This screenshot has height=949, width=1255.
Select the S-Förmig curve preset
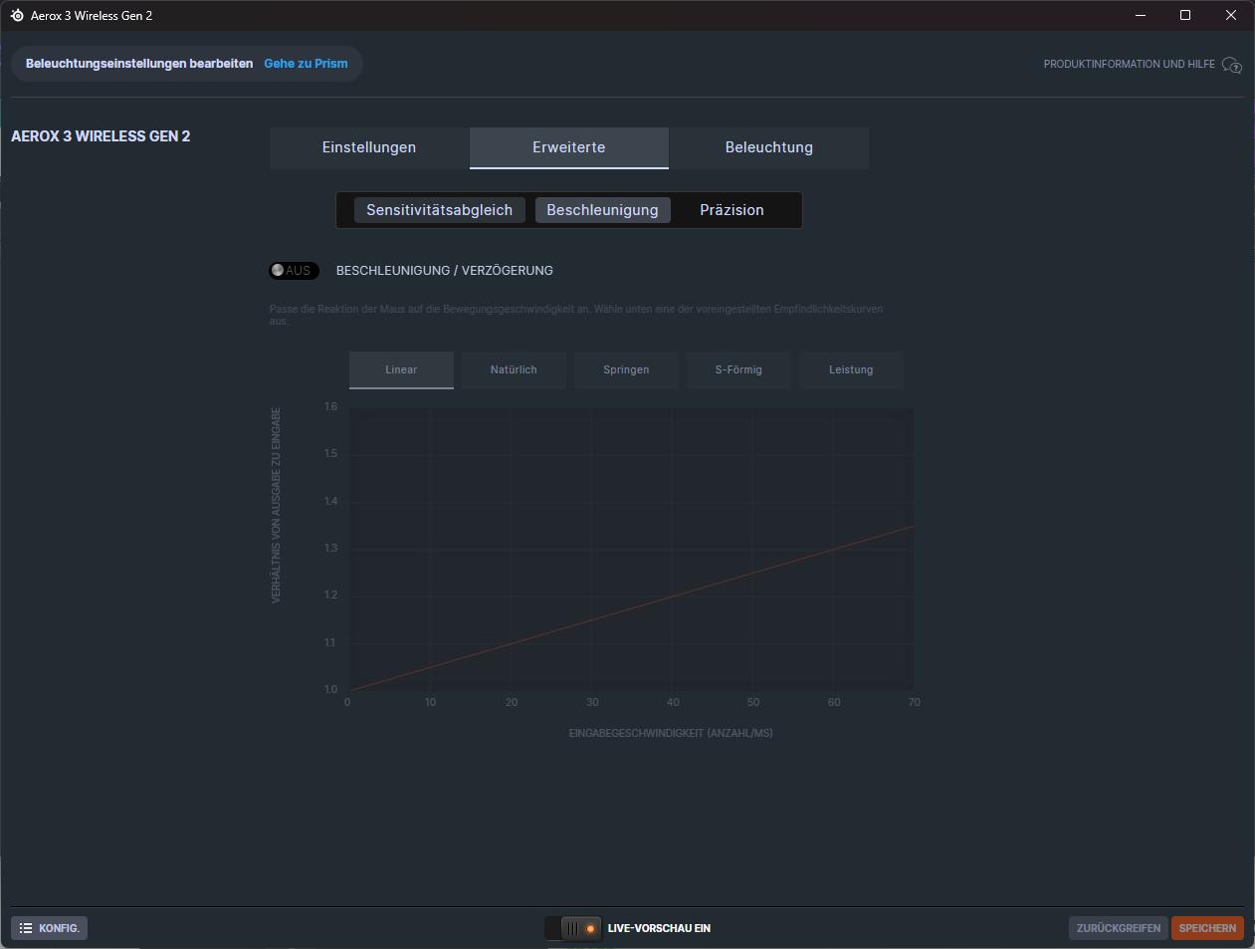coord(738,369)
